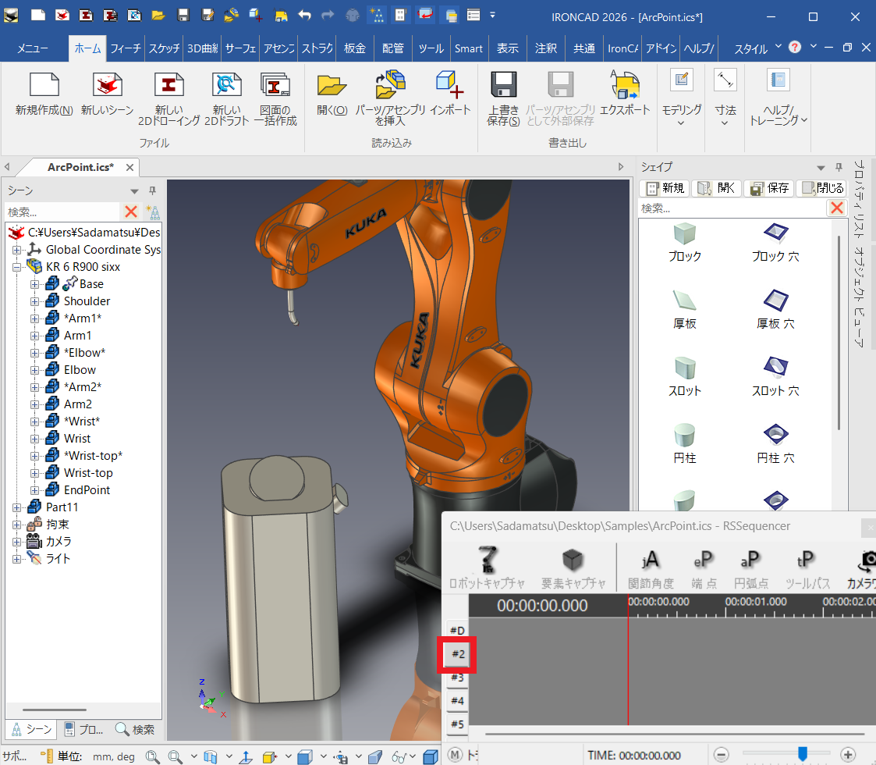
Task: Select track #3 in the sequencer
Action: pyautogui.click(x=458, y=678)
